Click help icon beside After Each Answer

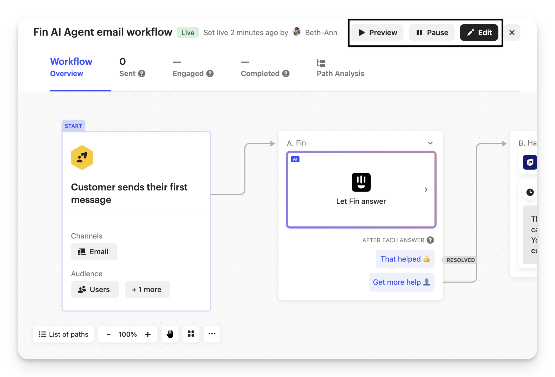pyautogui.click(x=430, y=240)
